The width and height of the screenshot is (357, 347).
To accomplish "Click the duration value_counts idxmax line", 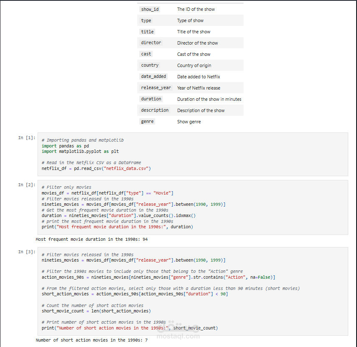I will click(x=118, y=215).
